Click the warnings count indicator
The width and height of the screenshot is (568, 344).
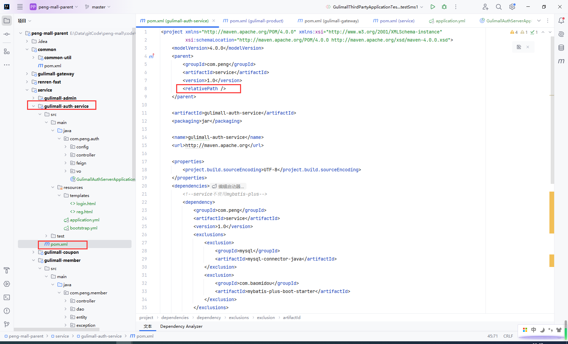pyautogui.click(x=514, y=32)
